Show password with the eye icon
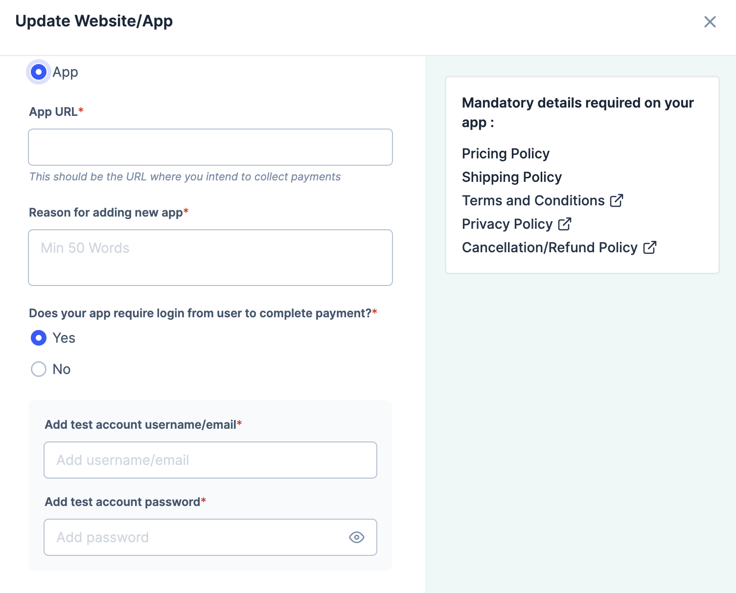This screenshot has height=593, width=736. point(357,537)
